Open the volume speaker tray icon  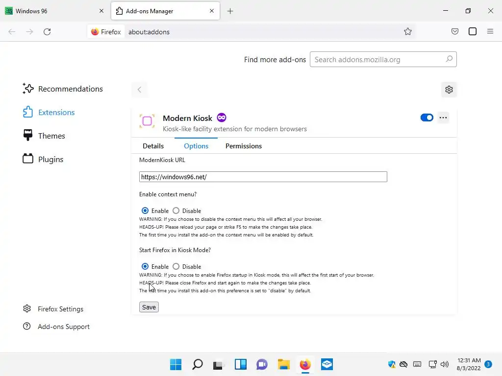[444, 364]
